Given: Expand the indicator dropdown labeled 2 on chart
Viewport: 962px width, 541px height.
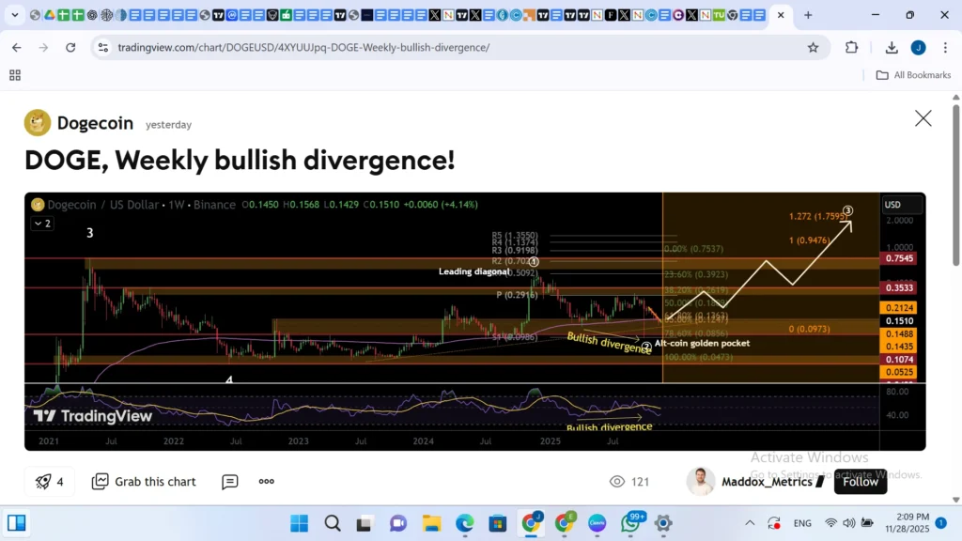Looking at the screenshot, I should 41,224.
